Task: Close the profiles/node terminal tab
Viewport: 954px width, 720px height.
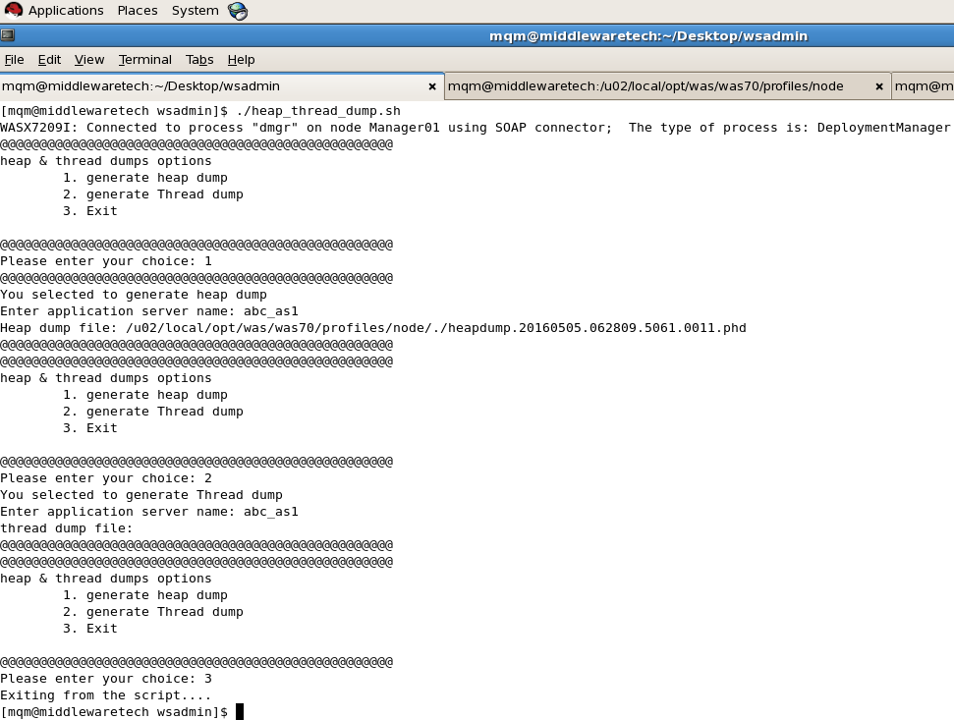Action: click(878, 86)
